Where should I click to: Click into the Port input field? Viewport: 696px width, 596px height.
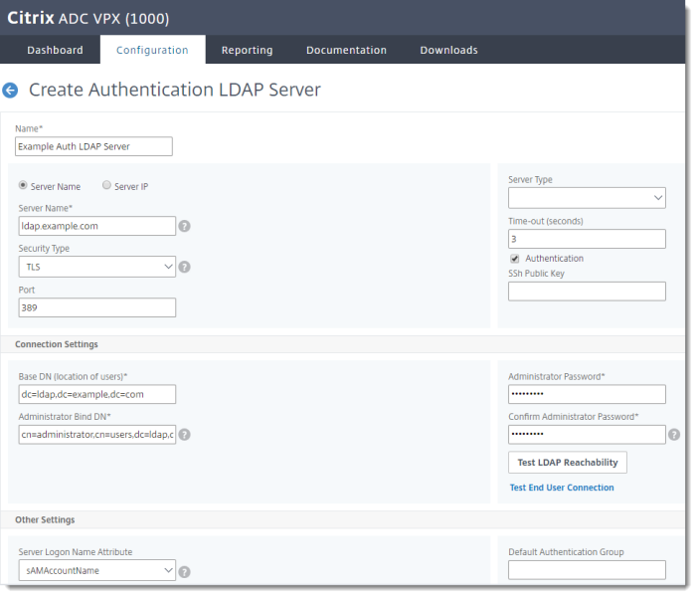(97, 307)
